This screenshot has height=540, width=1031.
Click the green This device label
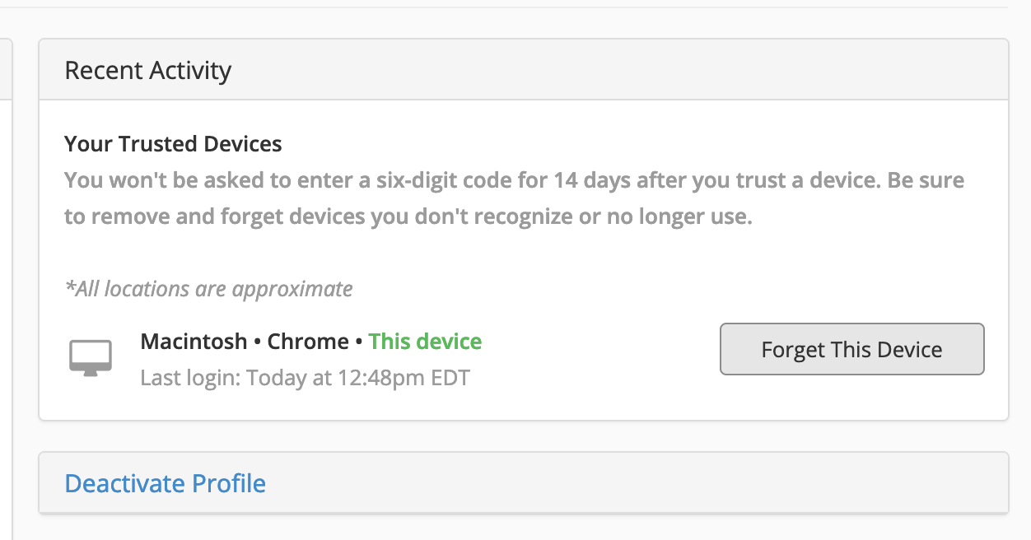click(425, 341)
